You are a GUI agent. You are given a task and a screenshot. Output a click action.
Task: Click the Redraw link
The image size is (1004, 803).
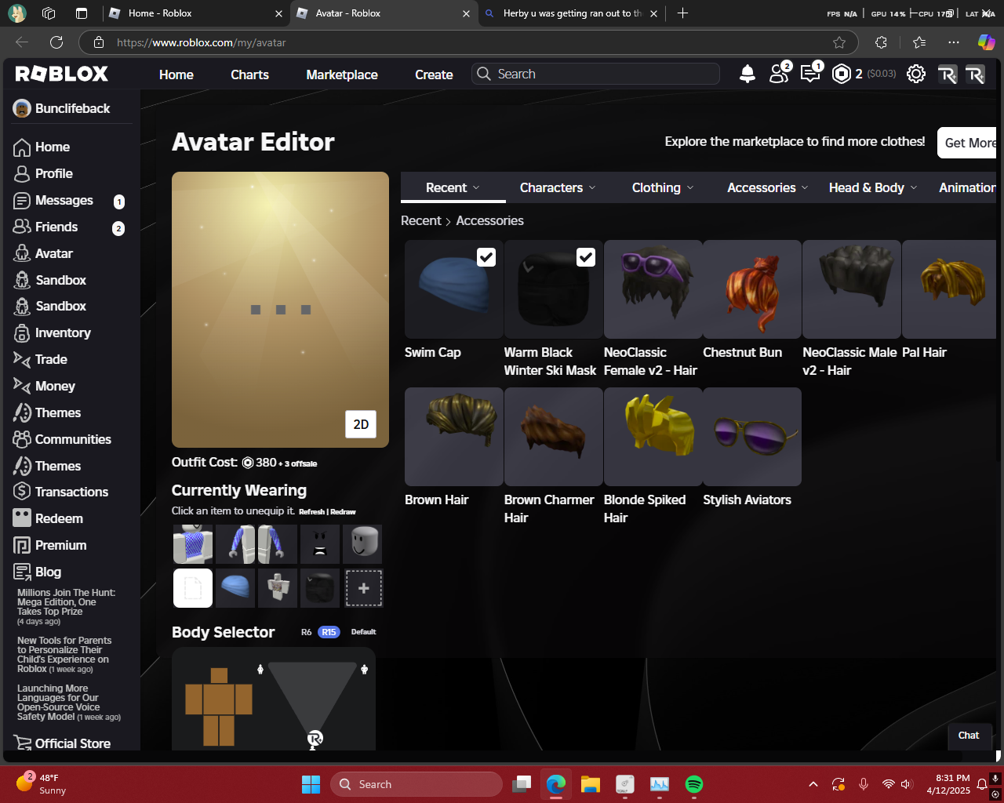tap(344, 512)
